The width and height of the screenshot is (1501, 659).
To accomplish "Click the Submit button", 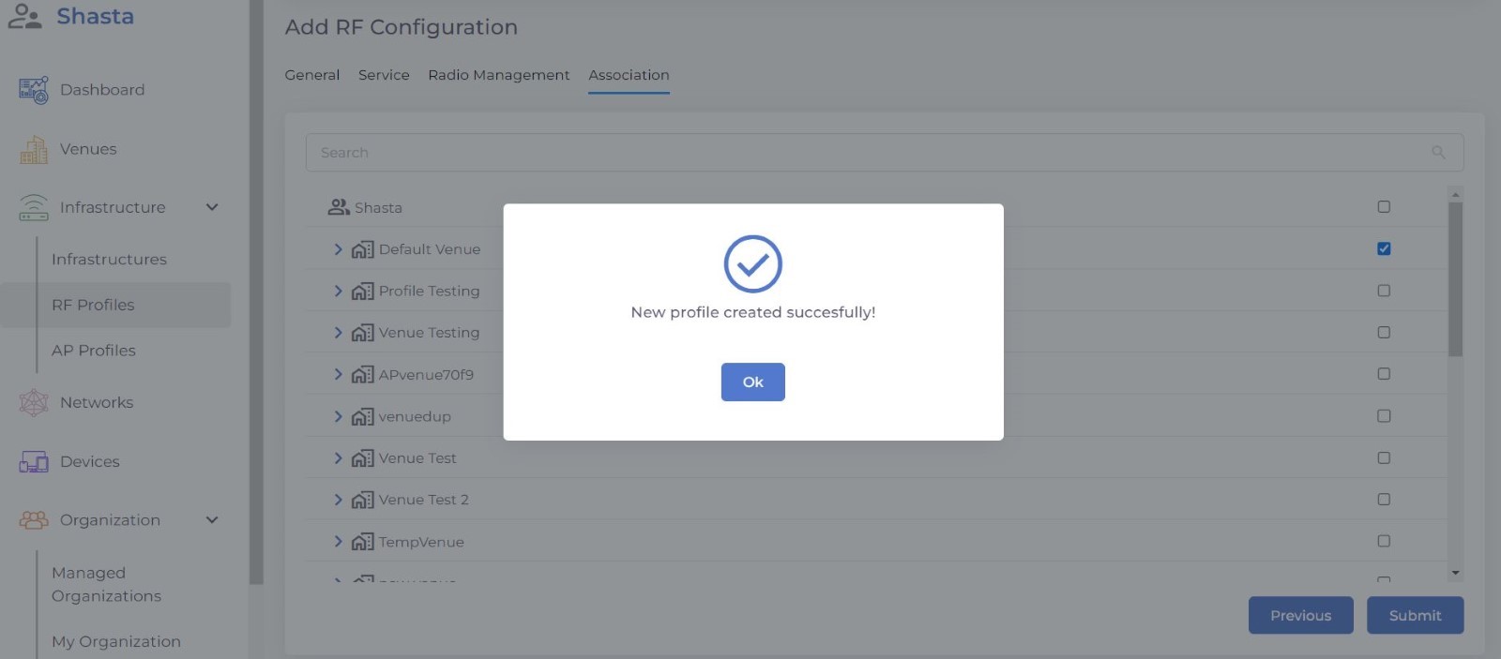I will point(1415,616).
